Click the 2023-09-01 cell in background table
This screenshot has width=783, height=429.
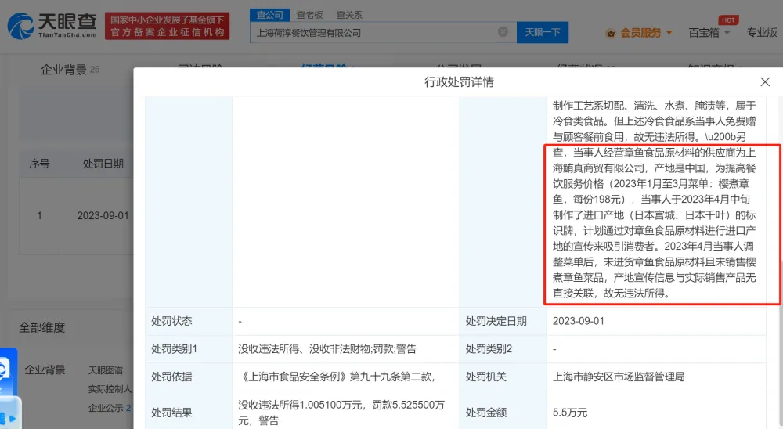point(103,216)
